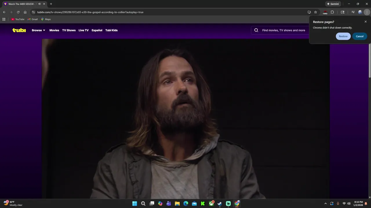Switch to Live TV
Viewport: 371px width, 208px height.
tap(83, 30)
